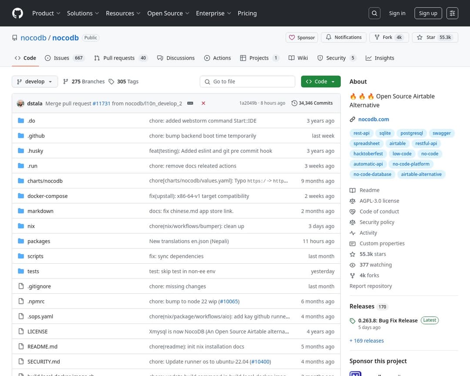The height and width of the screenshot is (376, 470).
Task: Open commit 'New translations en.json (Nepali)'
Action: coord(189,242)
